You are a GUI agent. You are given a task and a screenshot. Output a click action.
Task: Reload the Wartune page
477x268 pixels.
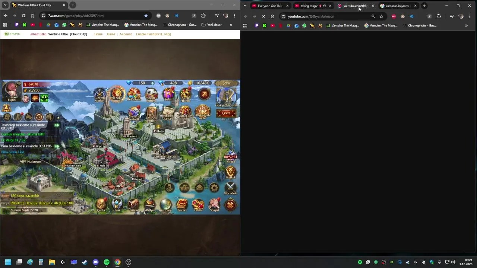click(23, 16)
